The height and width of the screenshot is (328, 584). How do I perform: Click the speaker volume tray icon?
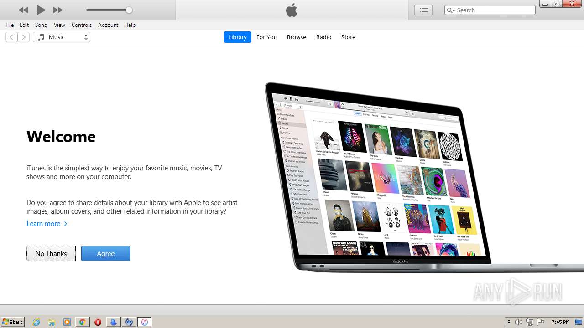519,322
